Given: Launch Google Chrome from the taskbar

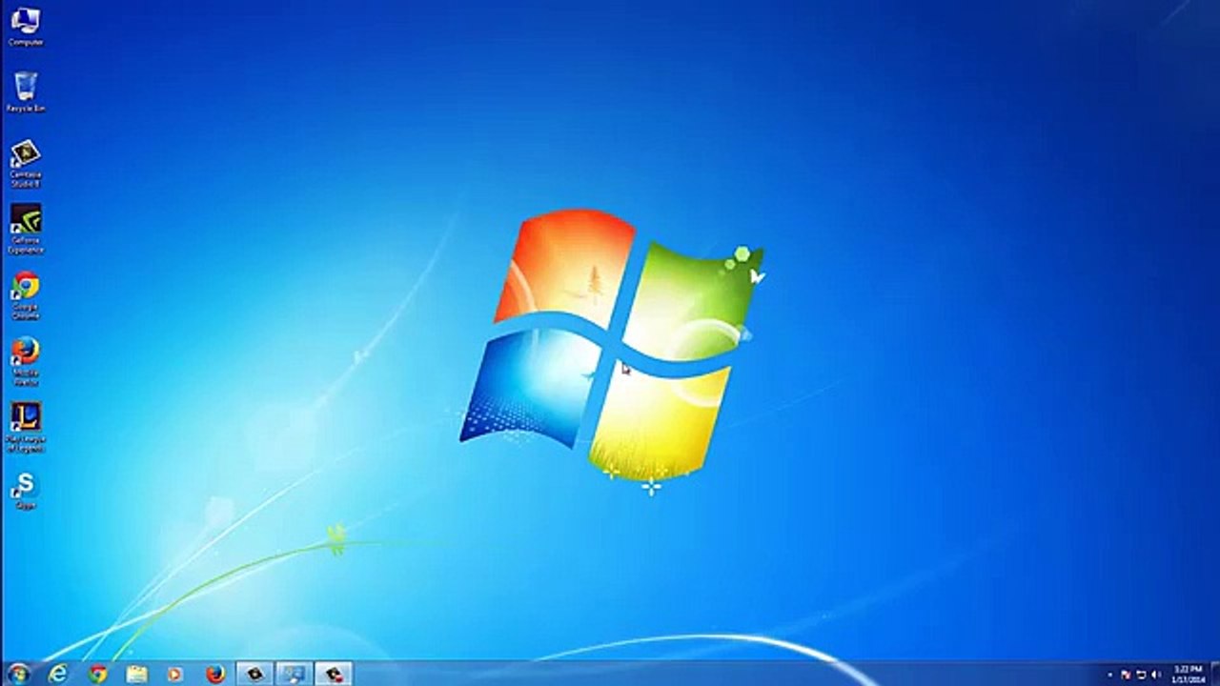Looking at the screenshot, I should coord(98,674).
